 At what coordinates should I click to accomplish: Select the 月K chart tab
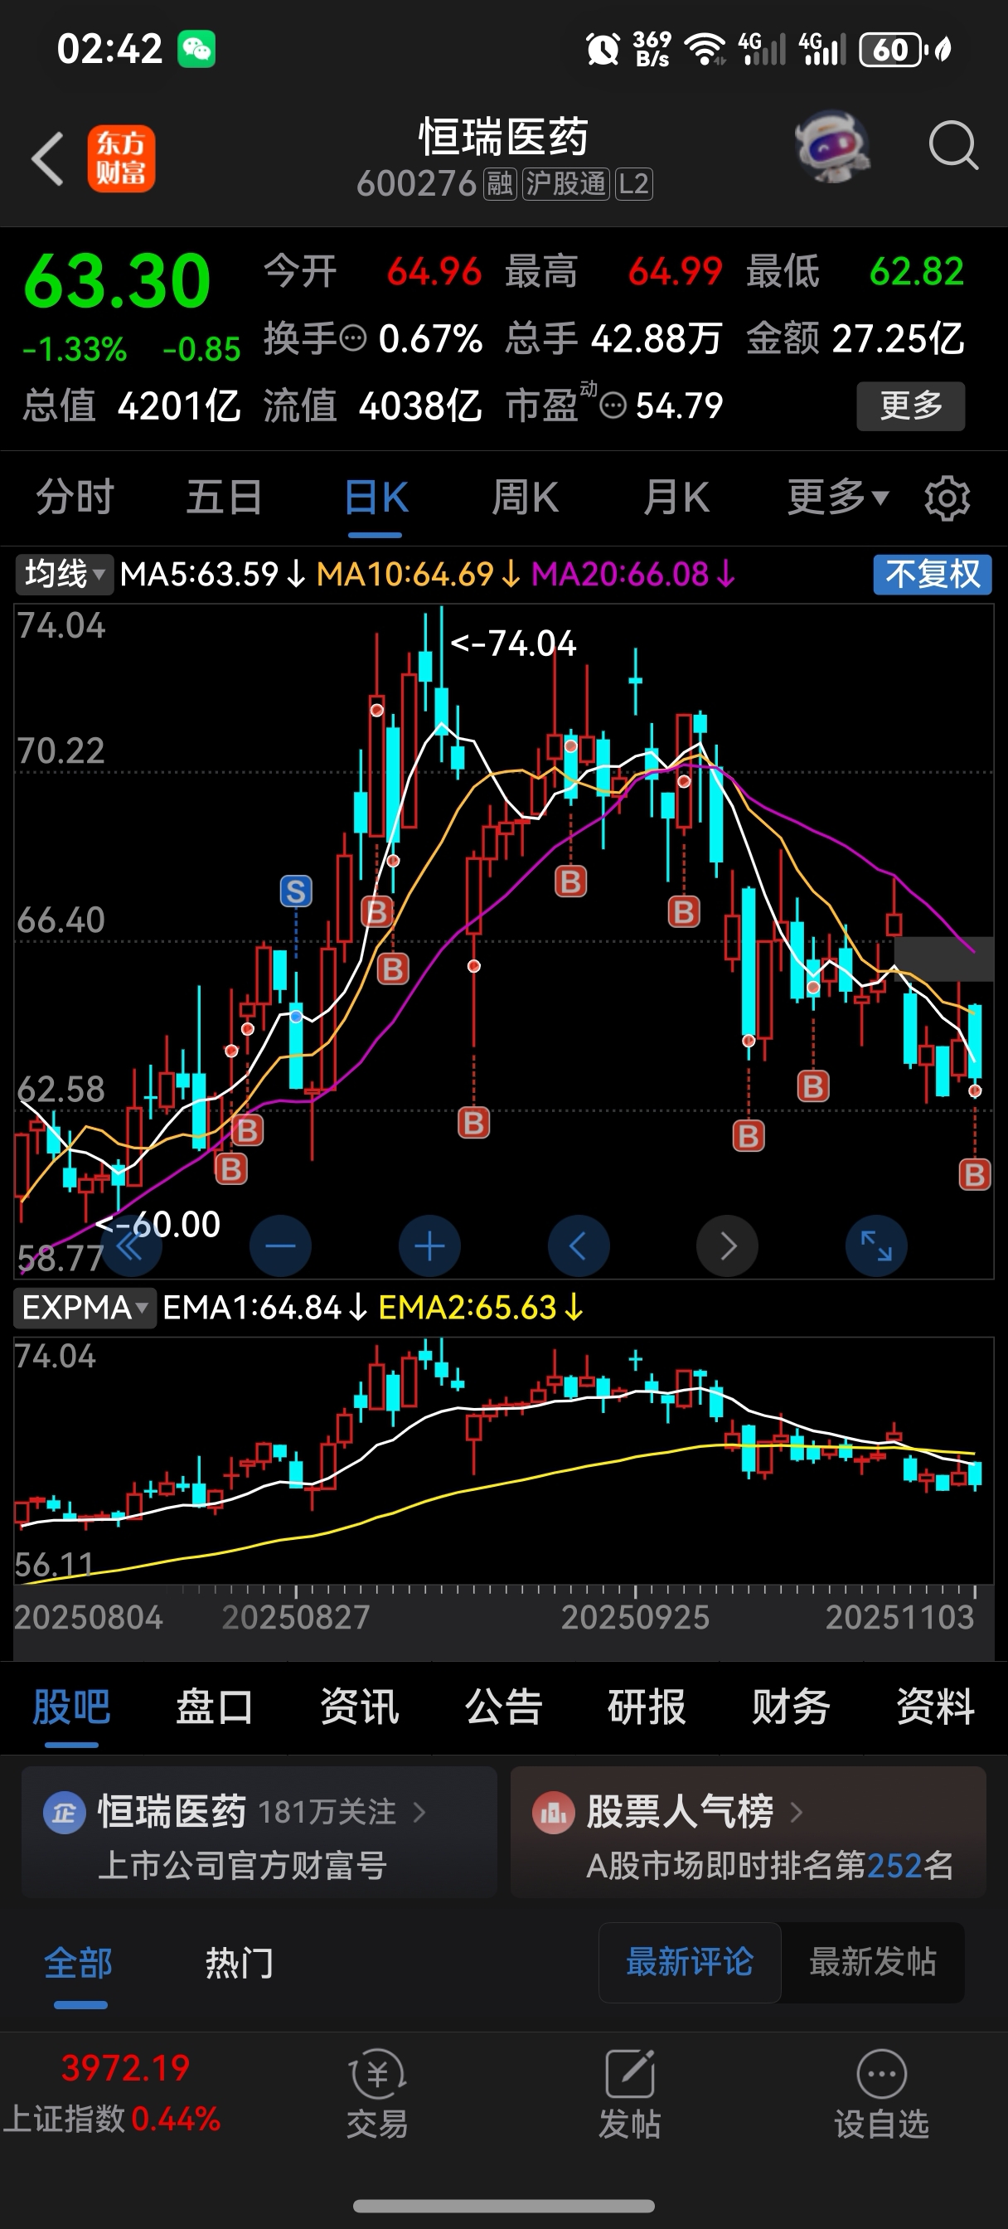676,498
